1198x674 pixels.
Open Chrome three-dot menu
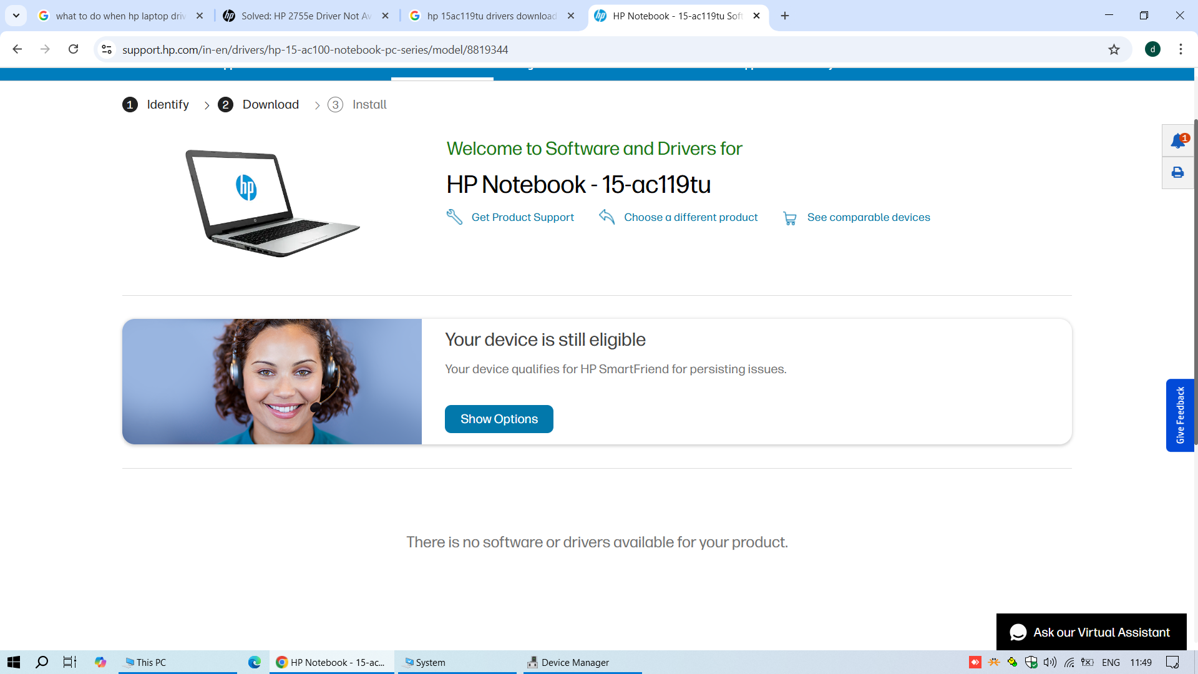[x=1181, y=49]
